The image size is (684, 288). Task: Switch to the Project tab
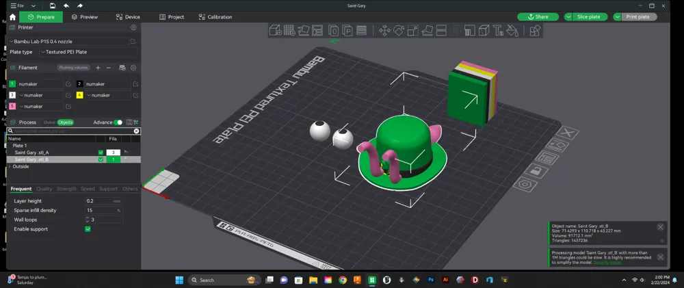(x=172, y=17)
